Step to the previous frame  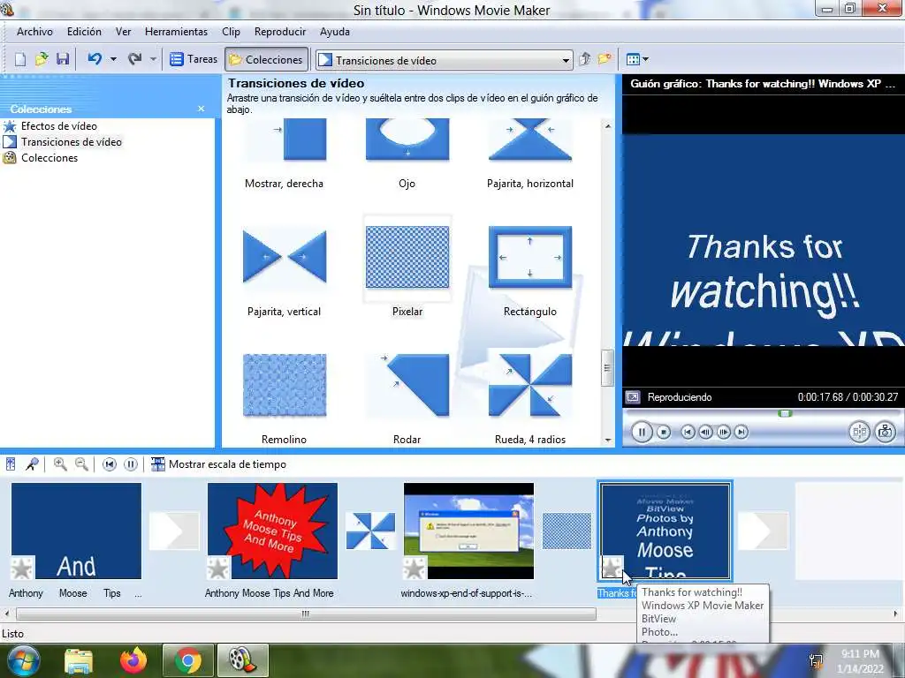pos(705,432)
